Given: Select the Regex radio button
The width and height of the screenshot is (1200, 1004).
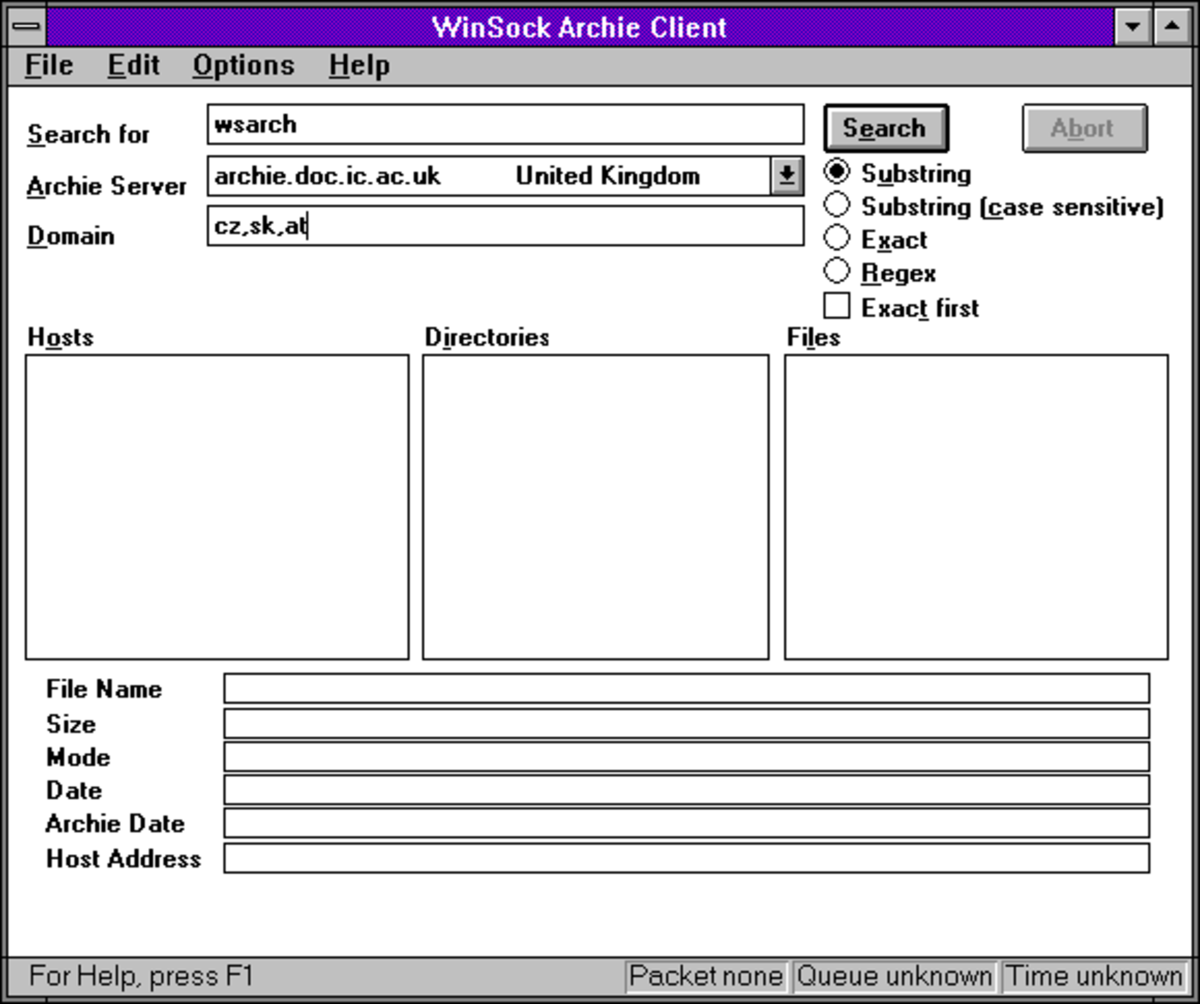Looking at the screenshot, I should point(837,271).
